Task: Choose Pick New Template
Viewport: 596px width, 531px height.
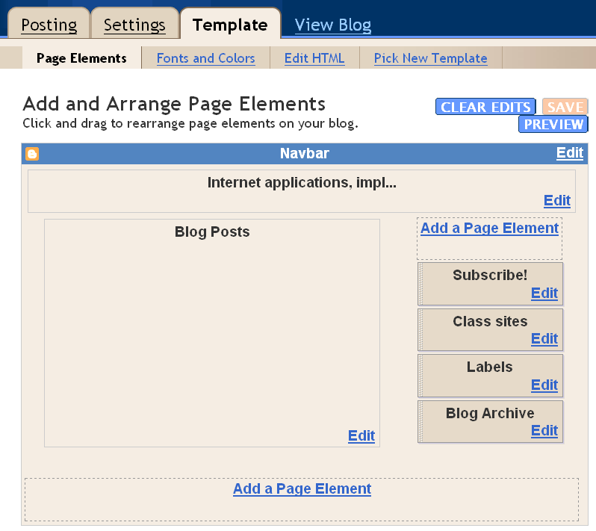Action: click(x=431, y=58)
